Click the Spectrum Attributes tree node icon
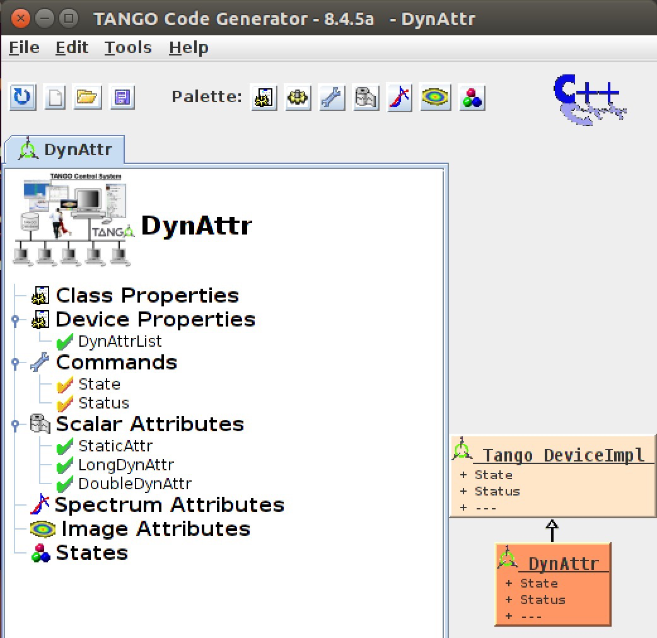The width and height of the screenshot is (657, 638). (x=40, y=504)
